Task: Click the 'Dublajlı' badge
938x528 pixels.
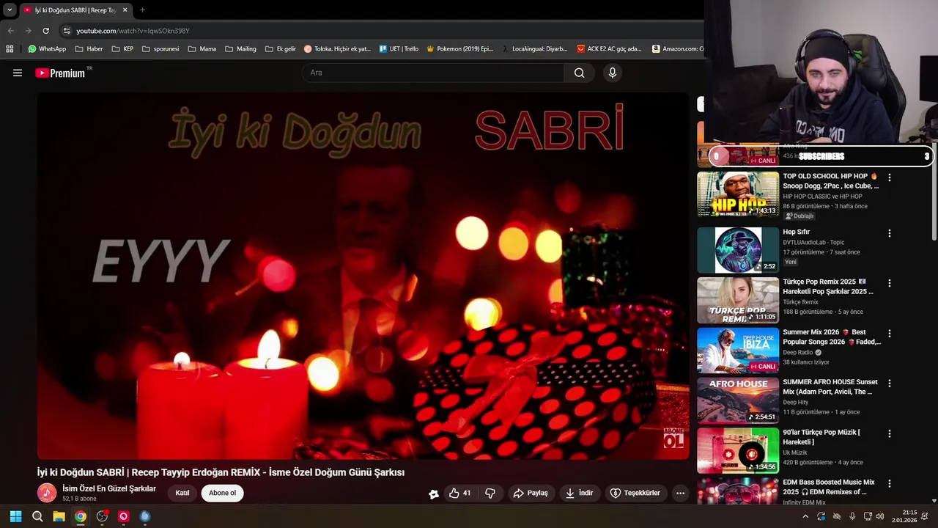Action: click(799, 216)
